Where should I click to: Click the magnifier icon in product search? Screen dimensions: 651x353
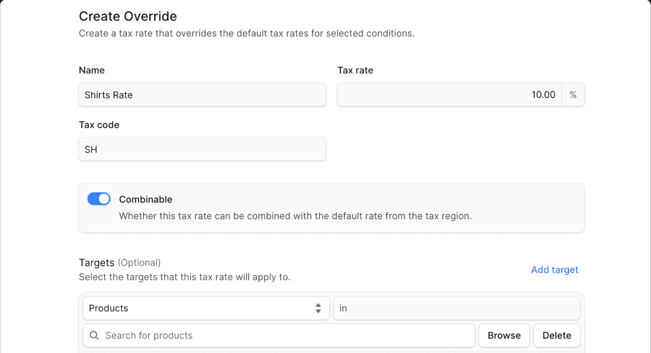[94, 335]
